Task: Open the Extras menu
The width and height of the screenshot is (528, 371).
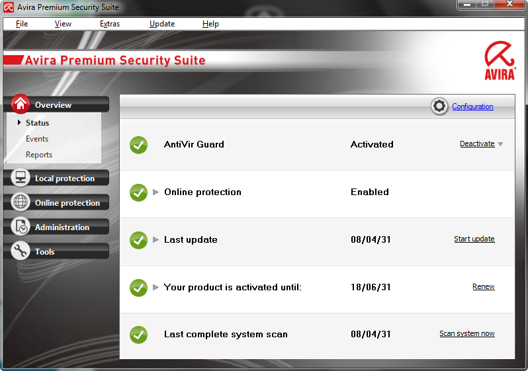Action: [x=110, y=24]
